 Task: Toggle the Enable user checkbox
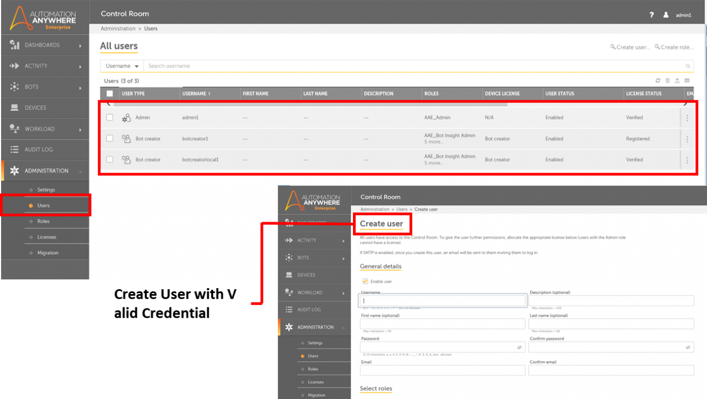365,281
